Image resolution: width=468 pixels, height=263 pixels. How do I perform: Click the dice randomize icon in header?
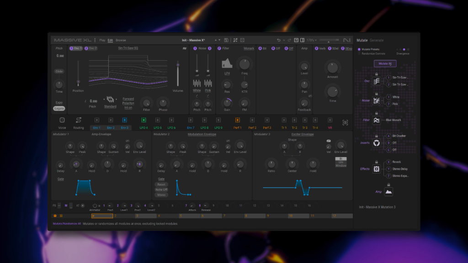point(242,40)
